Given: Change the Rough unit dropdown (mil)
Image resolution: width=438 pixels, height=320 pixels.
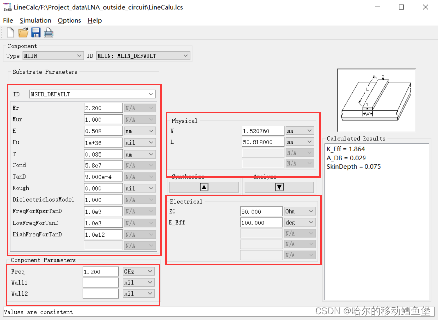Looking at the screenshot, I should (x=140, y=188).
